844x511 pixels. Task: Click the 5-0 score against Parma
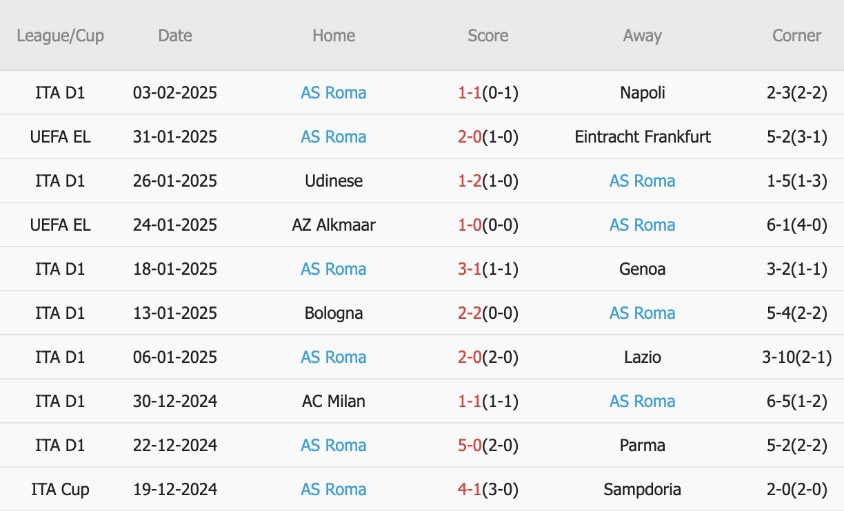click(x=468, y=446)
